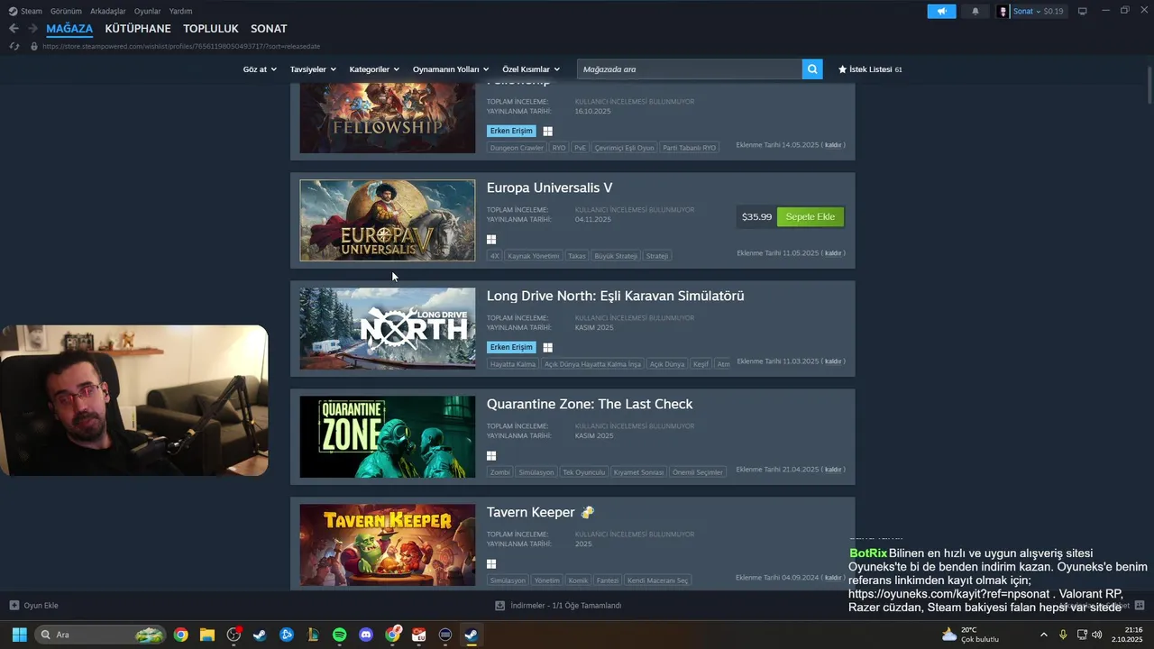This screenshot has height=649, width=1154.
Task: Expand the Göz at dropdown
Action: 259,69
